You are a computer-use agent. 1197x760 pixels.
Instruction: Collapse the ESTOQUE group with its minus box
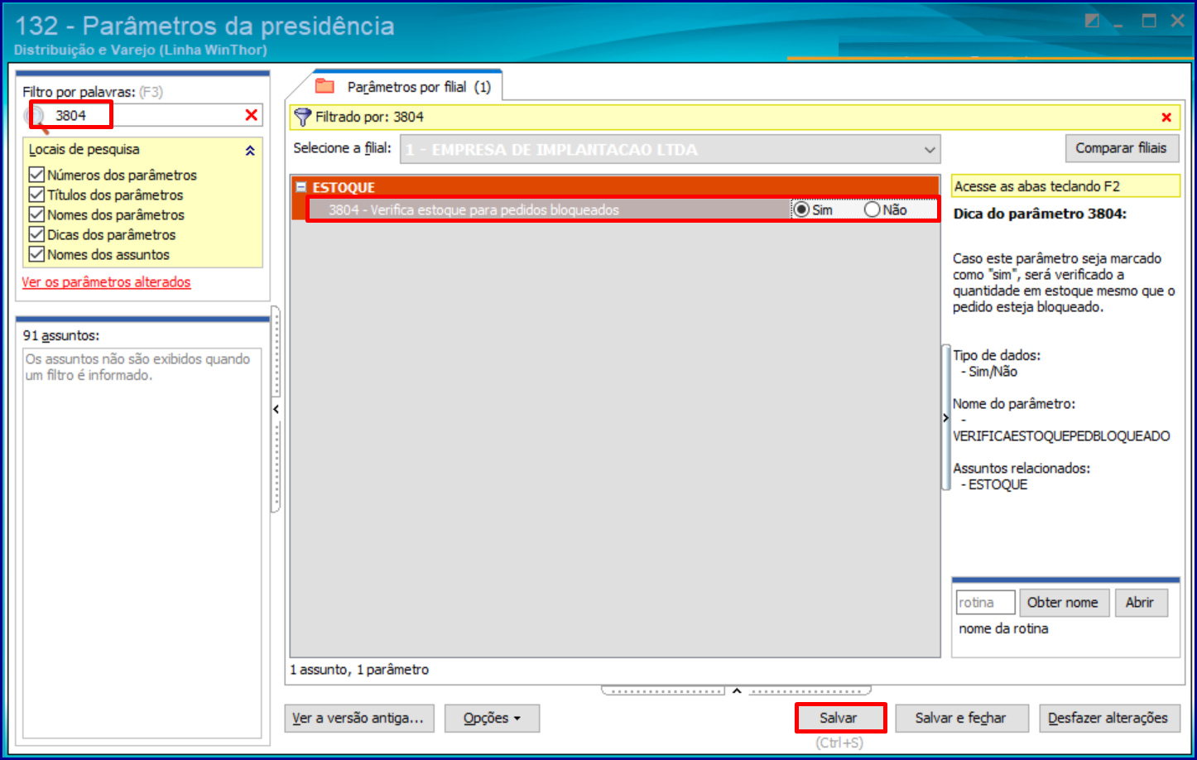(301, 187)
